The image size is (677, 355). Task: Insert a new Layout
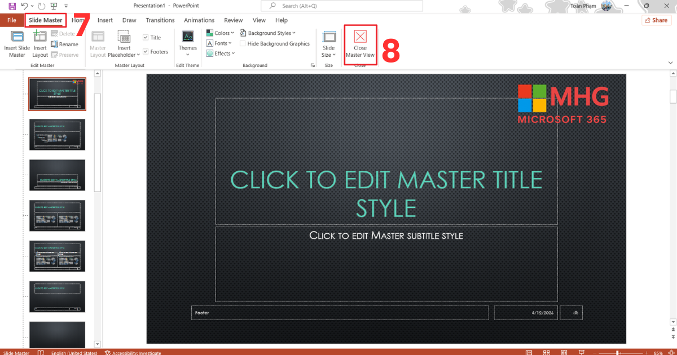coord(40,44)
